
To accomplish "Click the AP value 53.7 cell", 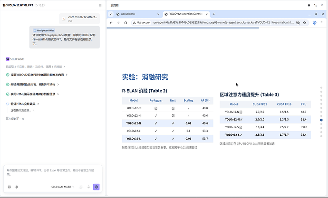I will 205,139.
